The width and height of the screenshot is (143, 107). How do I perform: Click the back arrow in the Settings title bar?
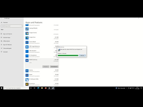[1, 18]
